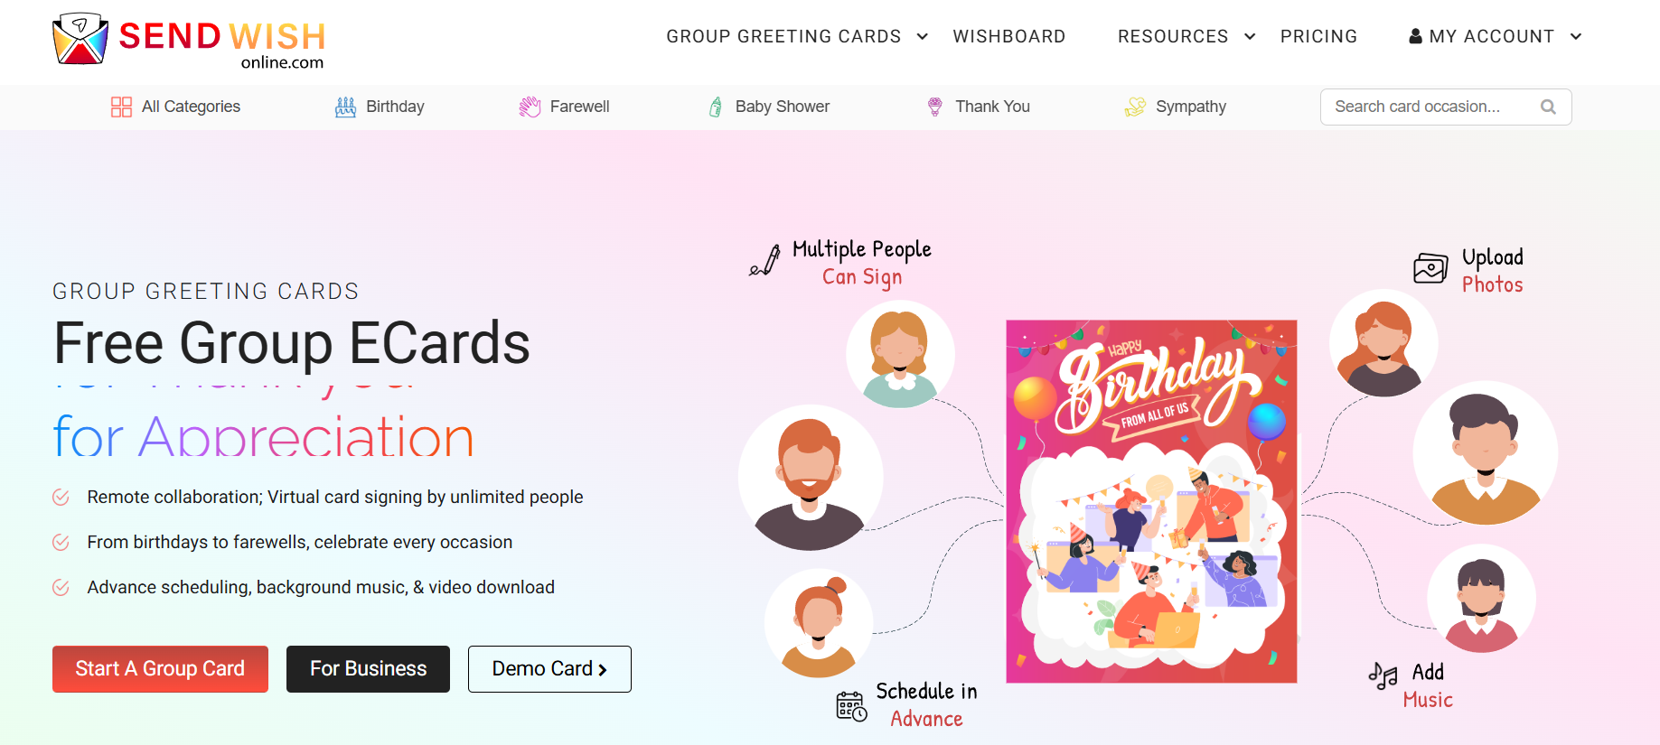1660x745 pixels.
Task: Click the For Business button
Action: [368, 669]
